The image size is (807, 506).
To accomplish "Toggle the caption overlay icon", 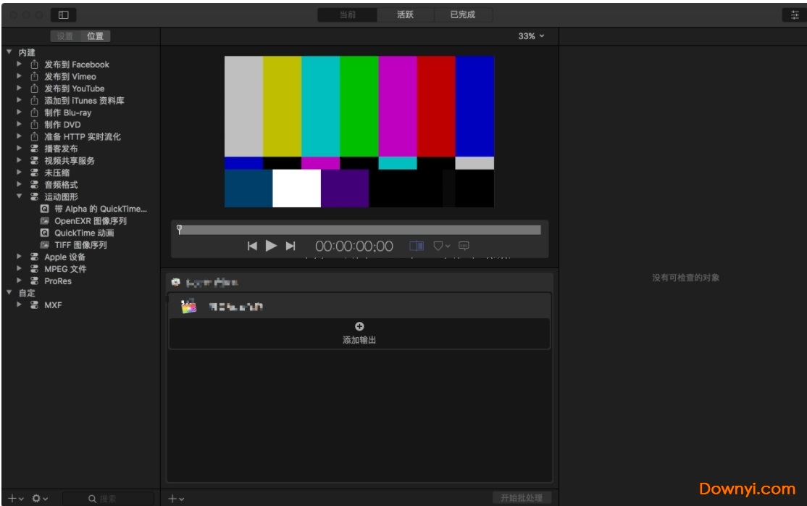I will point(464,246).
